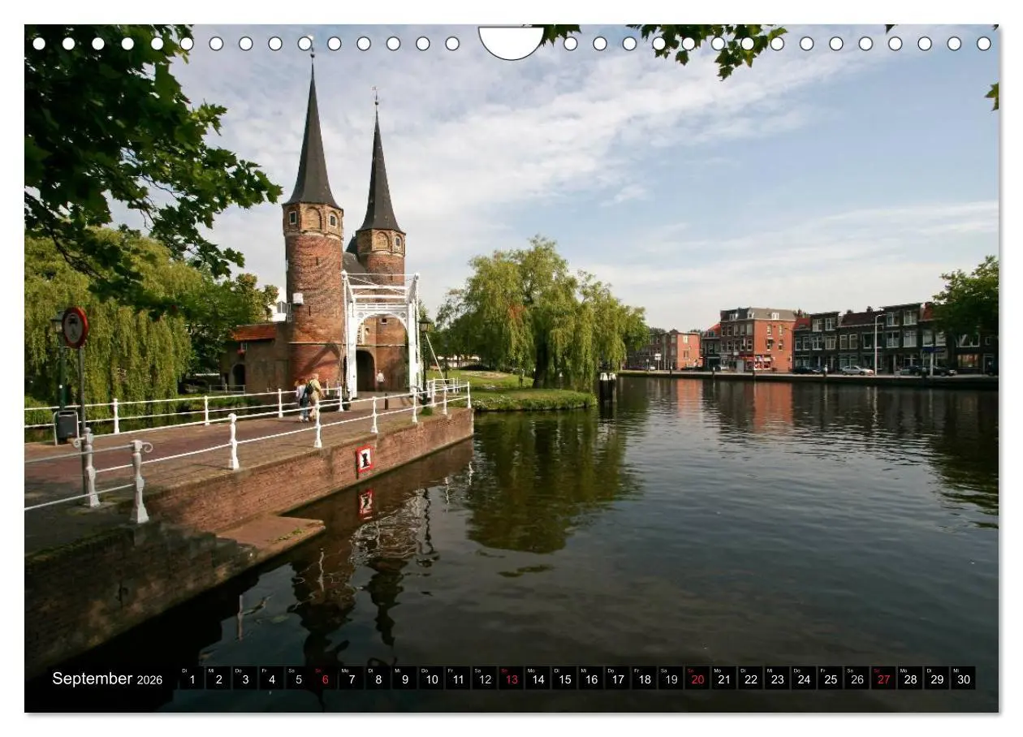
Task: Click the twin-towered gate photo
Action: click(511, 368)
